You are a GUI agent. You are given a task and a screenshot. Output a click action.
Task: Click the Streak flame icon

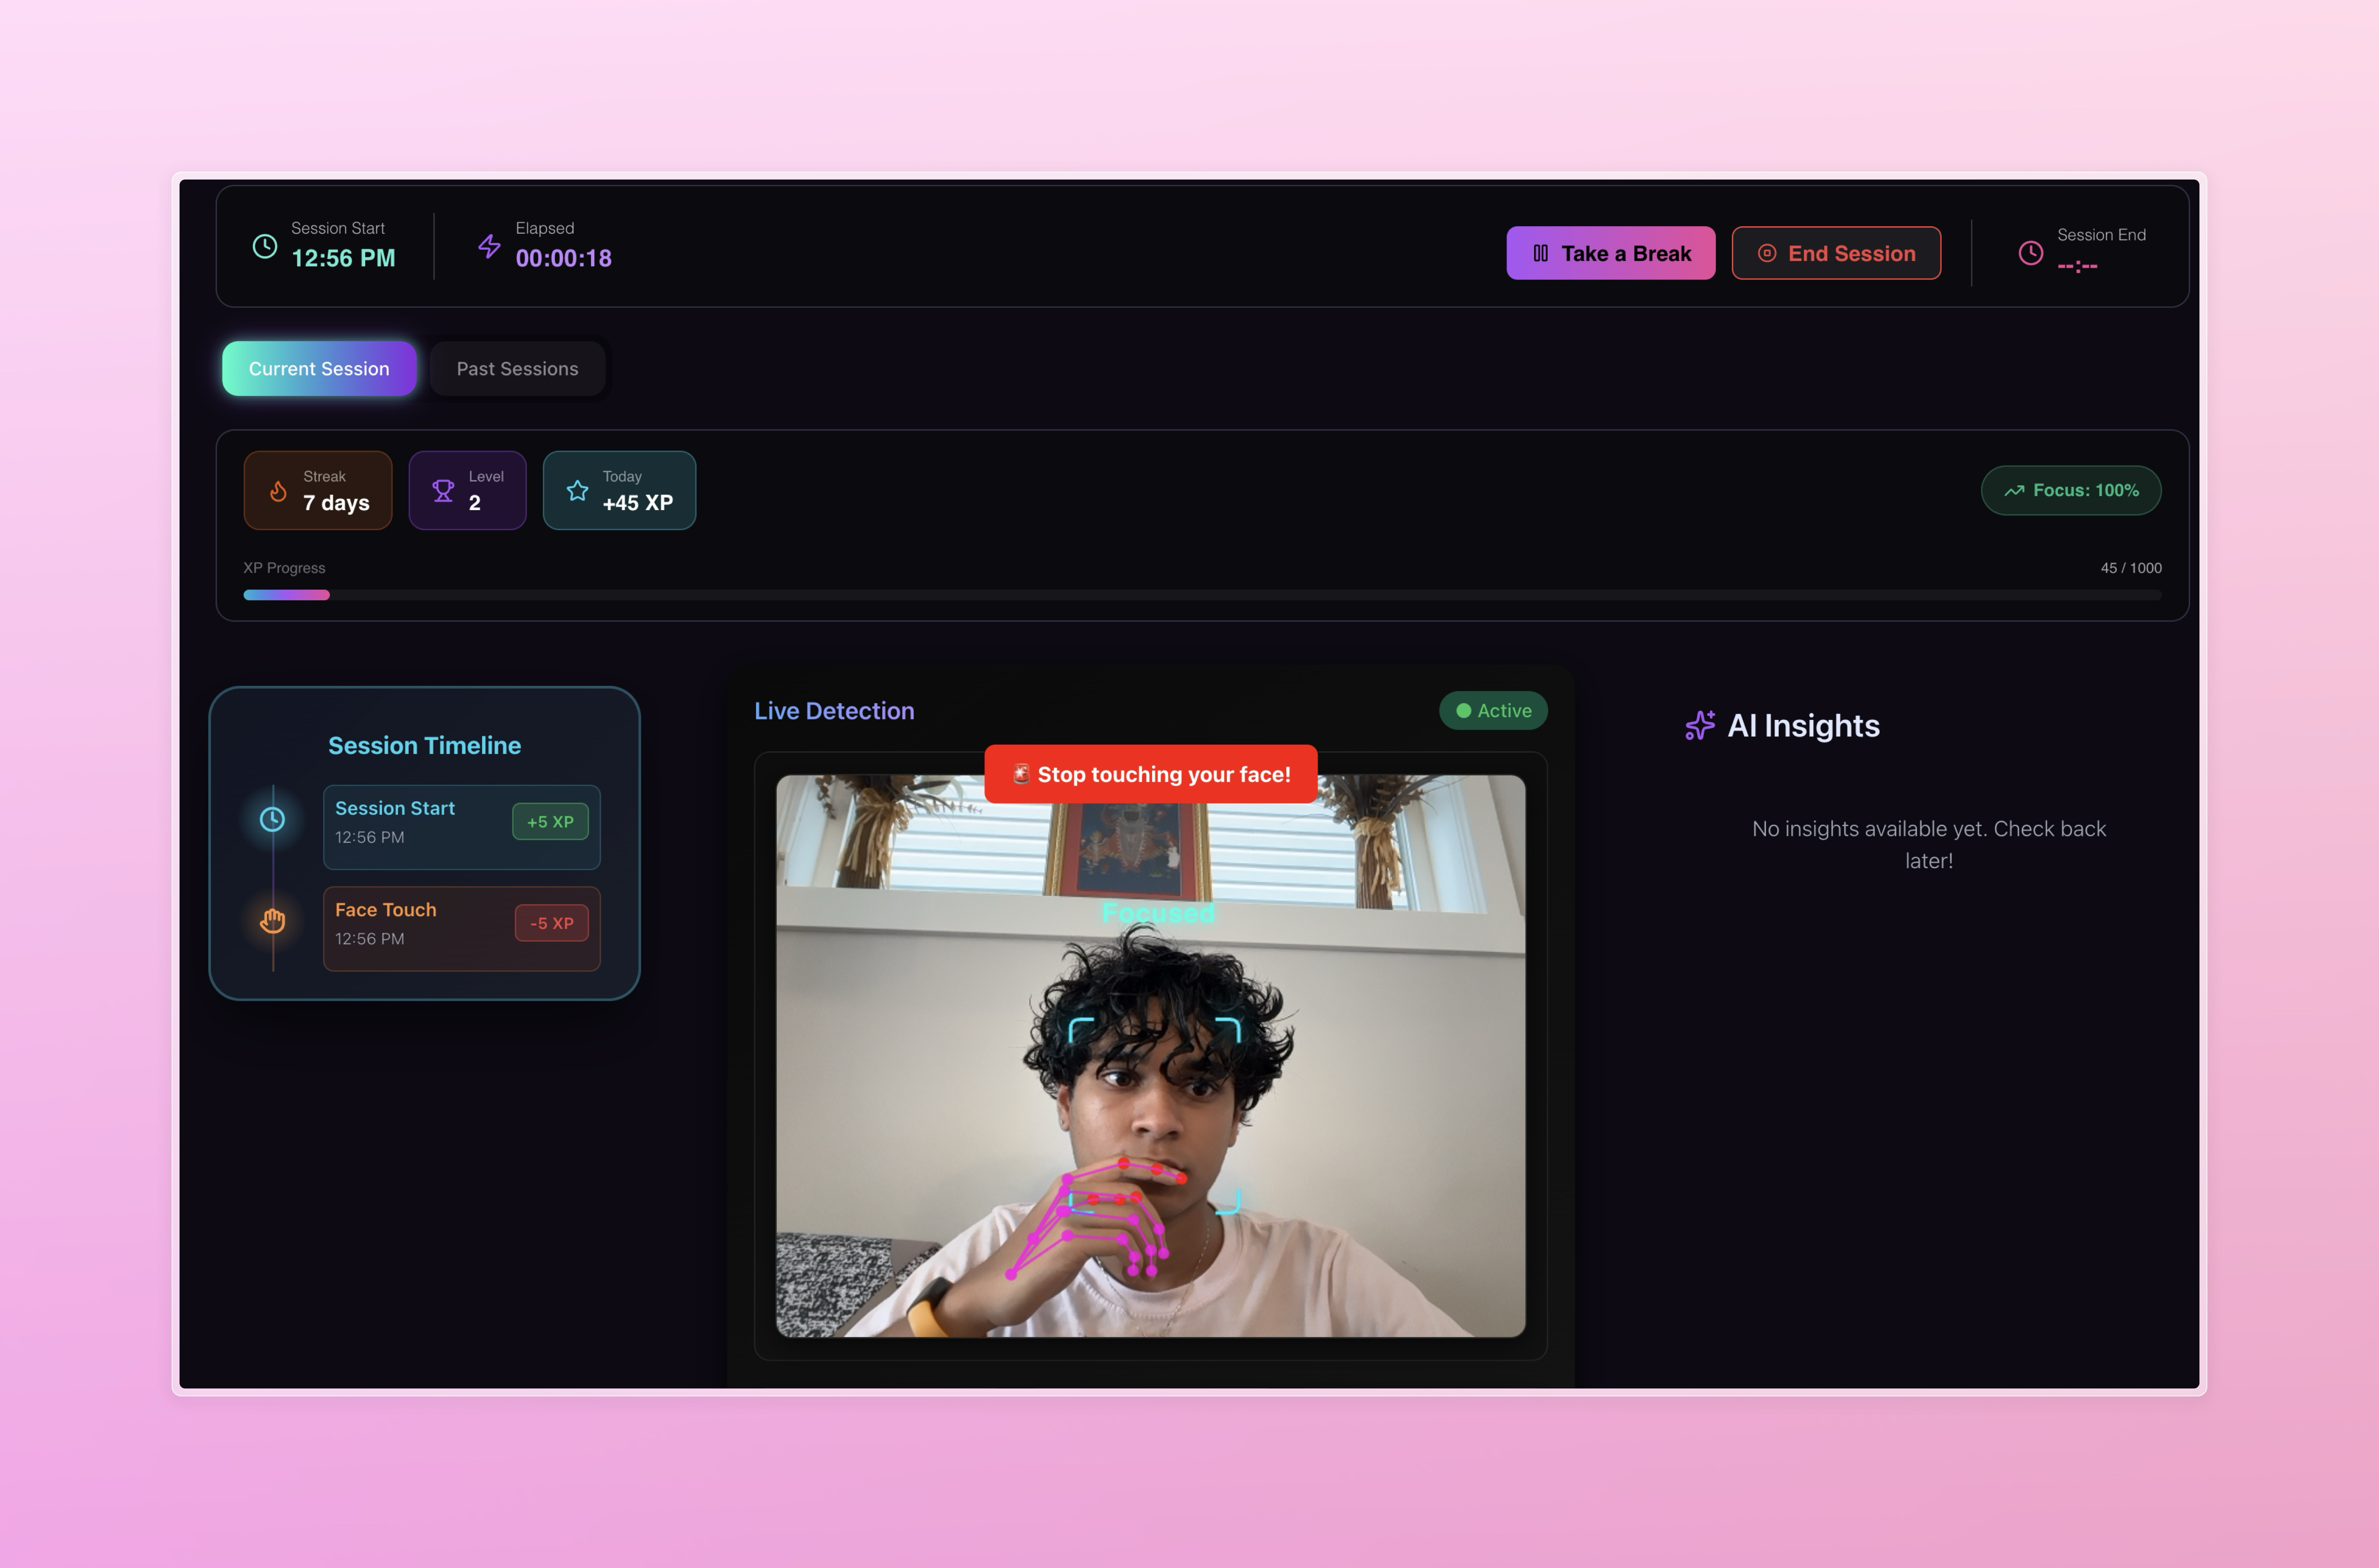click(x=278, y=491)
